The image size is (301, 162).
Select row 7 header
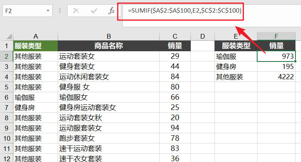point(7,108)
